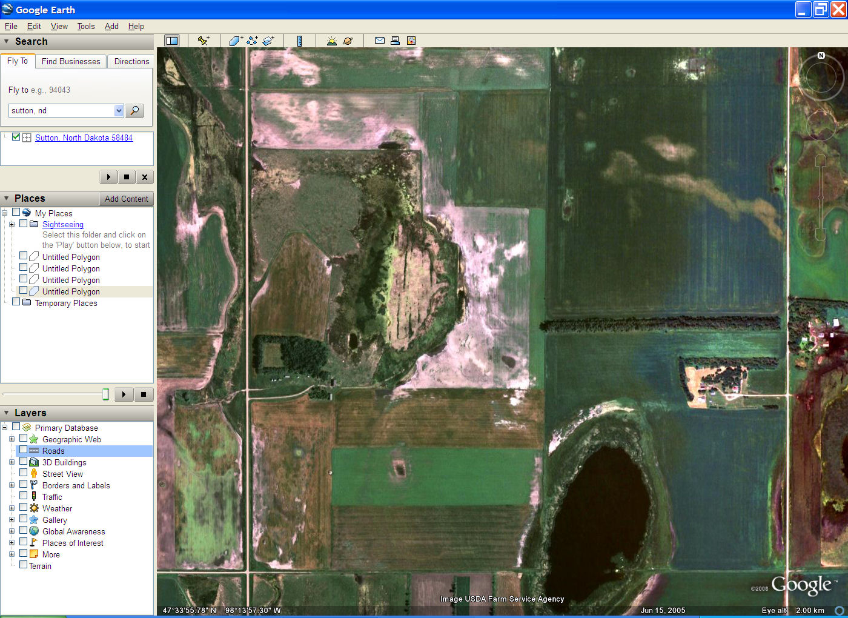Screen dimensions: 848x618
Task: Click the Add Polygon toolbar icon
Action: [236, 41]
